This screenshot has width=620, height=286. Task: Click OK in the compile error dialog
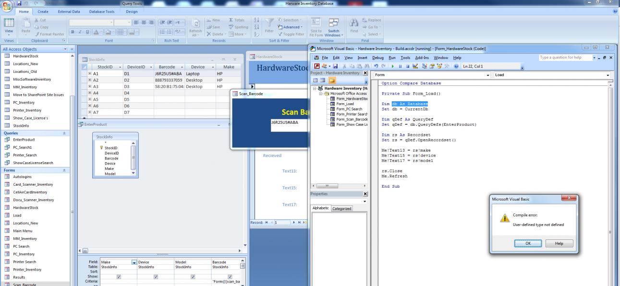click(x=527, y=243)
